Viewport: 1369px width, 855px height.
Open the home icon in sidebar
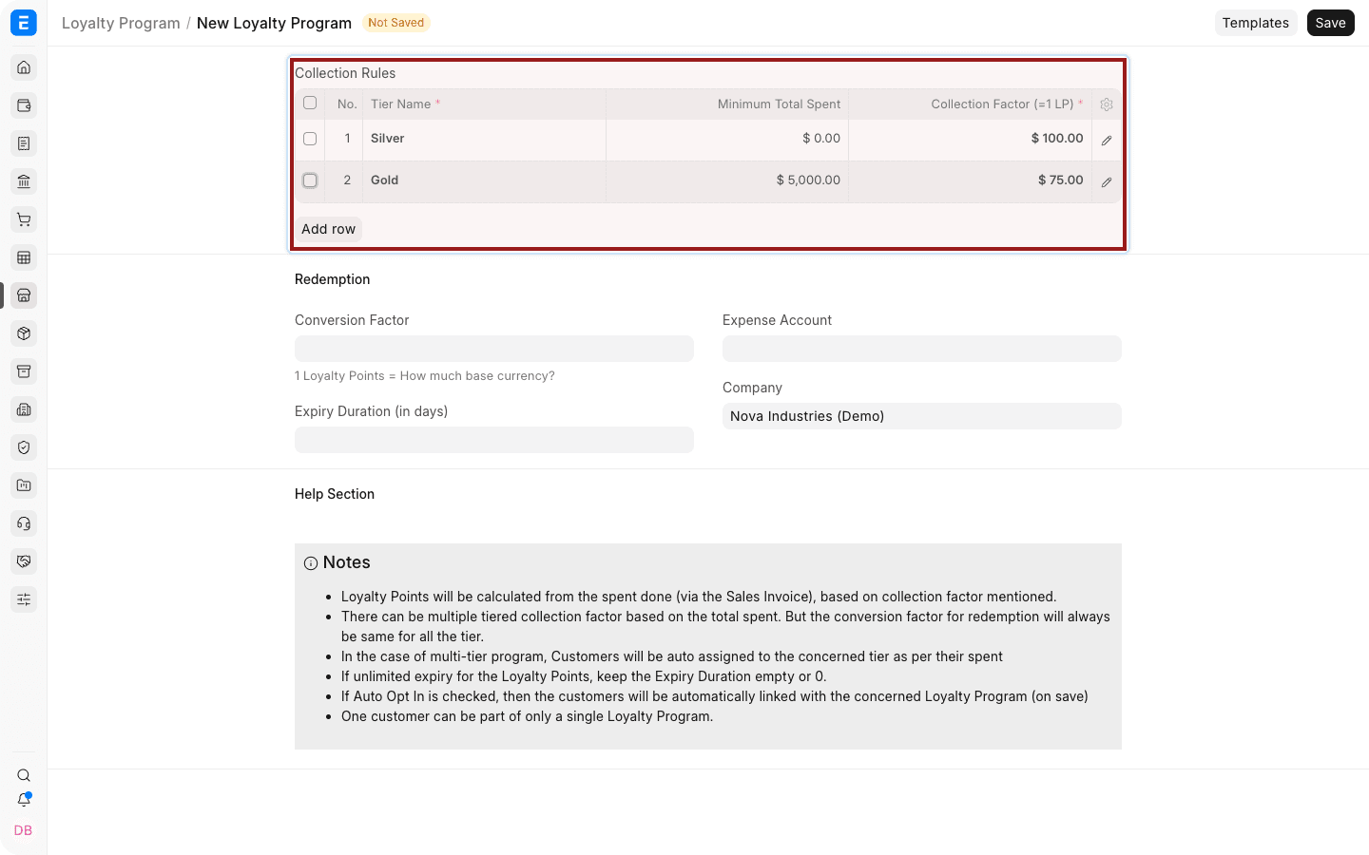pos(24,67)
